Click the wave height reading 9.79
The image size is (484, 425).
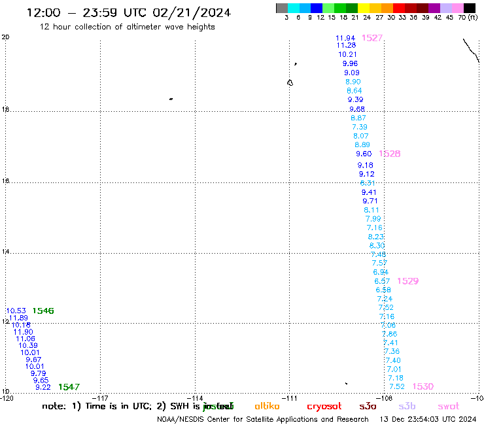click(39, 374)
